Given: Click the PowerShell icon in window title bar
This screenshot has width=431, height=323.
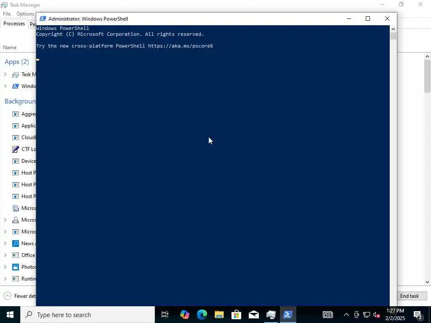Looking at the screenshot, I should (x=43, y=19).
